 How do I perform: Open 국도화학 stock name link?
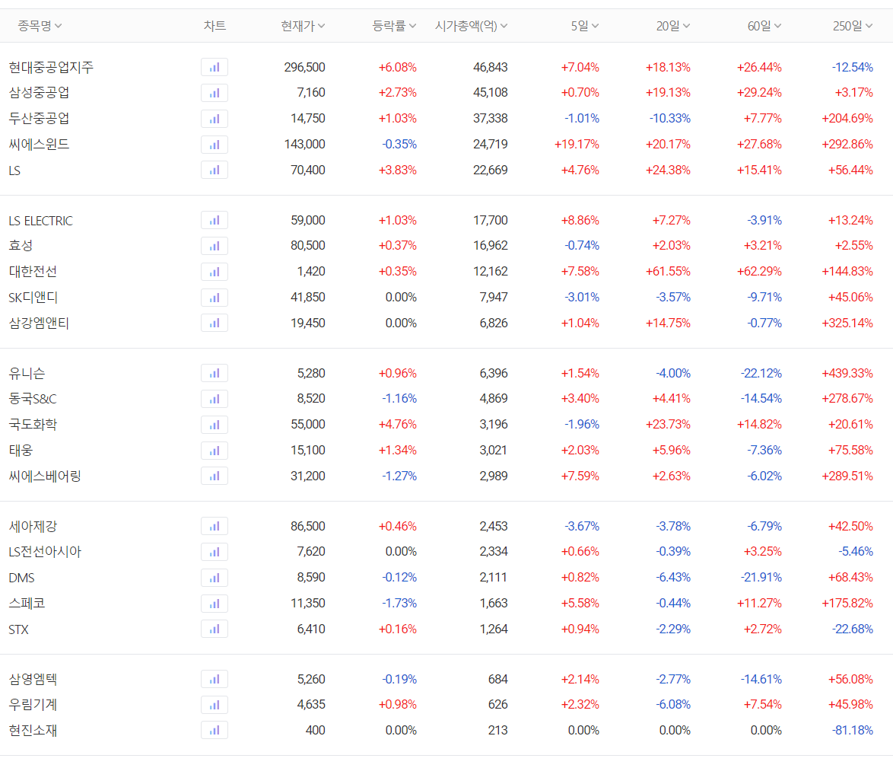pos(33,425)
